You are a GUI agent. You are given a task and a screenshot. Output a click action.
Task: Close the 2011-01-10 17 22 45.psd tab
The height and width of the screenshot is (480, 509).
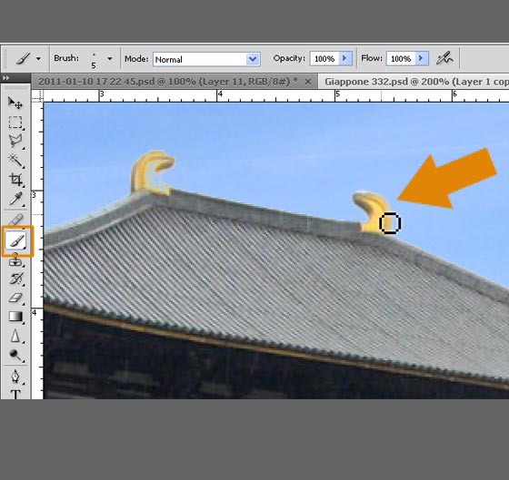point(308,82)
